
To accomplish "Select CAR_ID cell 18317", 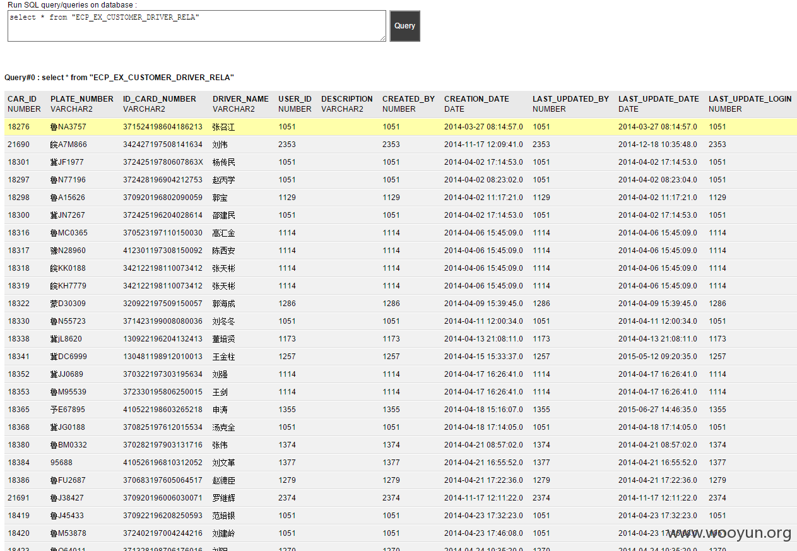I will coord(19,251).
